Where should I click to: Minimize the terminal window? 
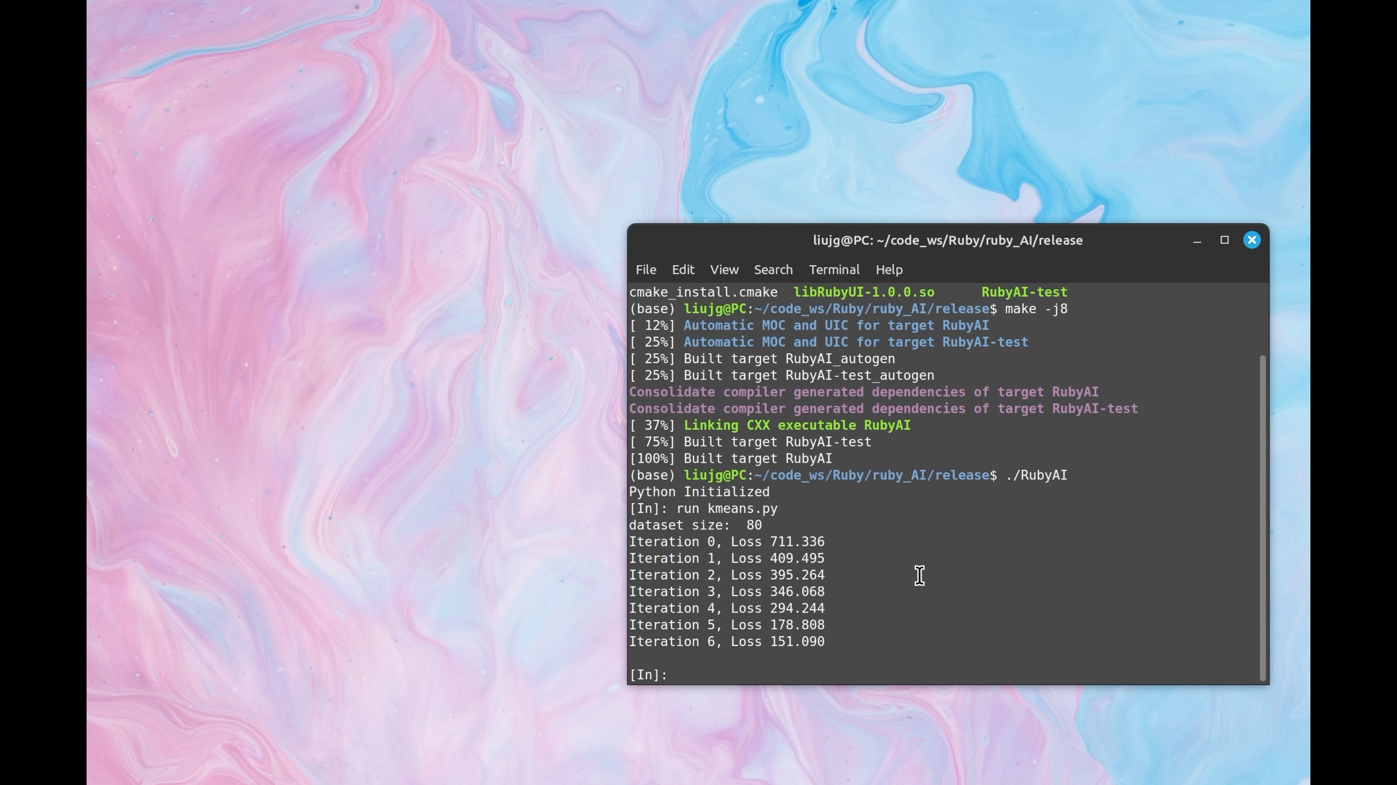[x=1197, y=241]
